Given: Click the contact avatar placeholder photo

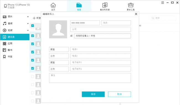Looking at the screenshot, I should [x=58, y=29].
